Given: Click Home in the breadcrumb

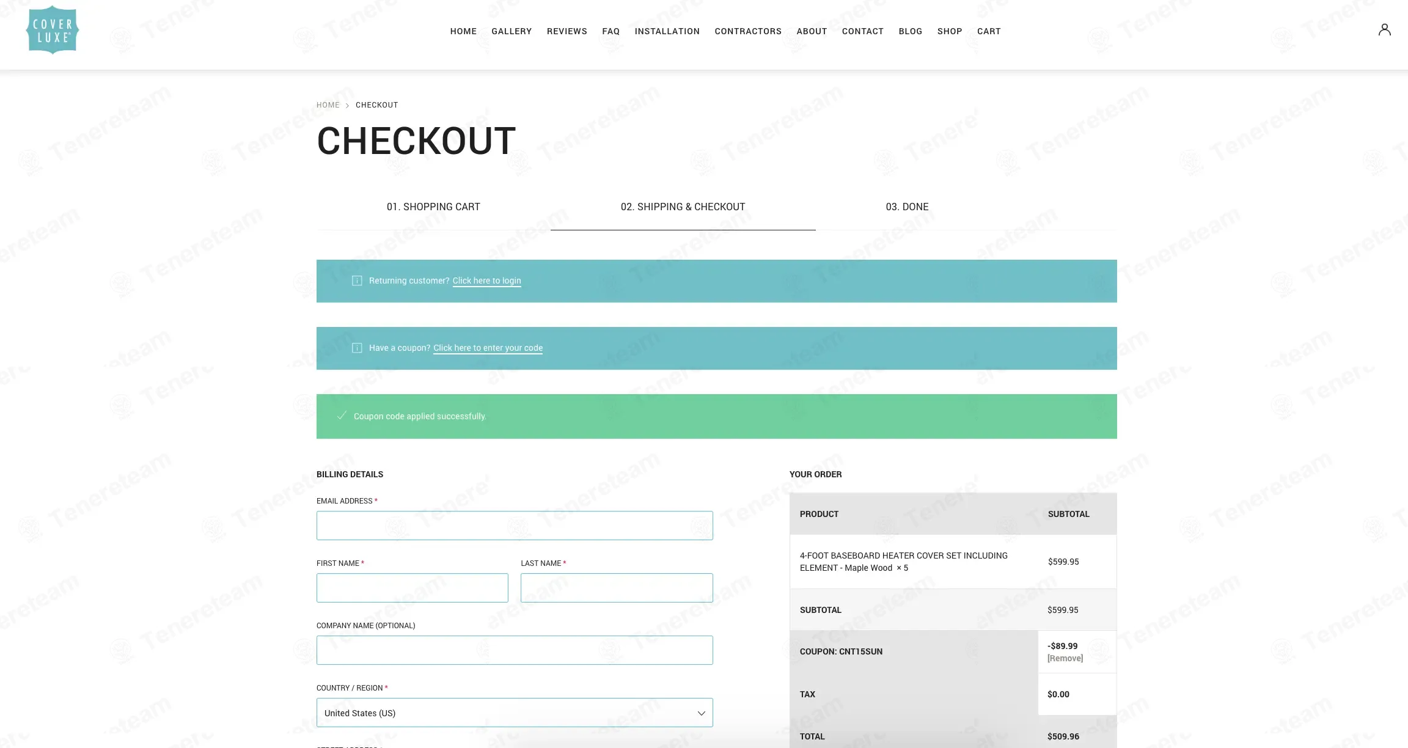Looking at the screenshot, I should click(328, 105).
